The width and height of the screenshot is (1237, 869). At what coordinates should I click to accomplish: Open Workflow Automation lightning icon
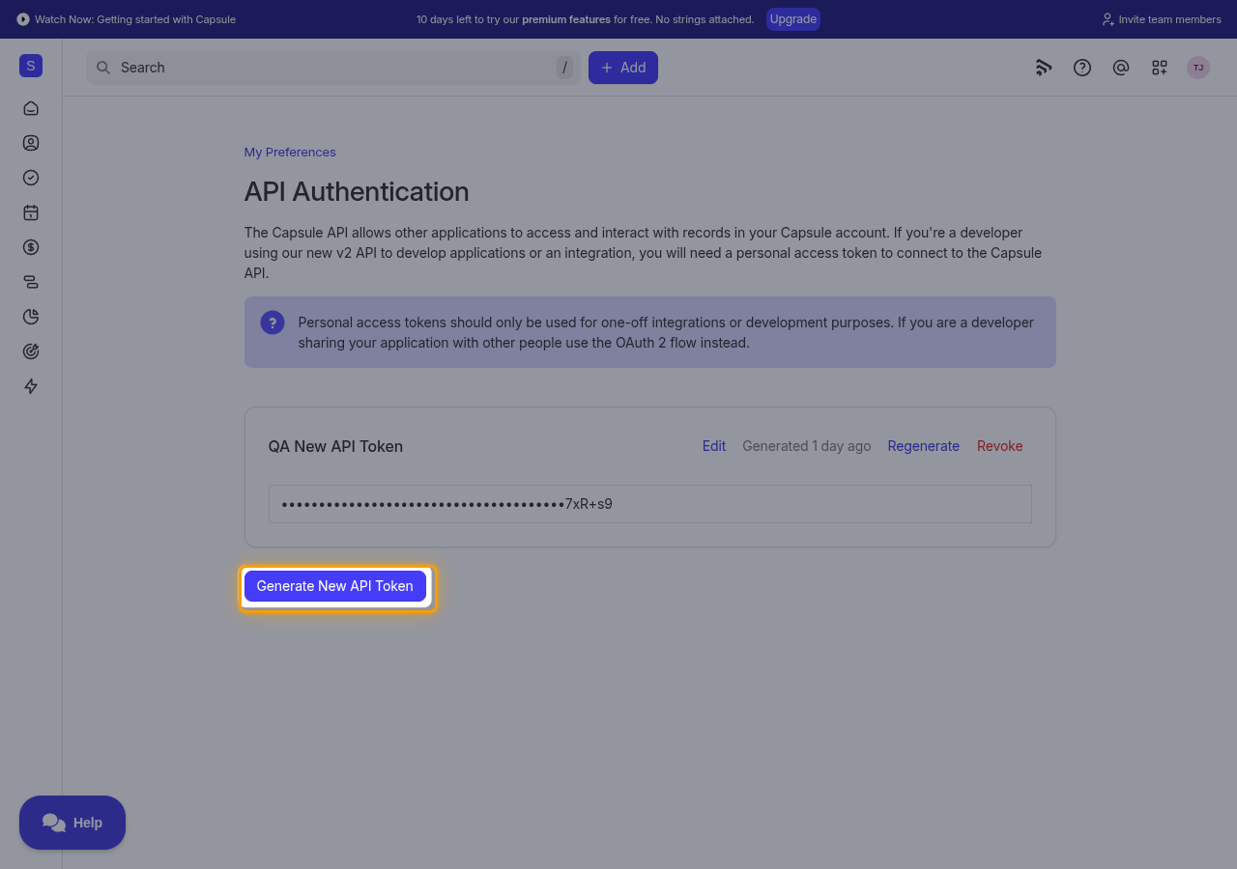coord(31,386)
